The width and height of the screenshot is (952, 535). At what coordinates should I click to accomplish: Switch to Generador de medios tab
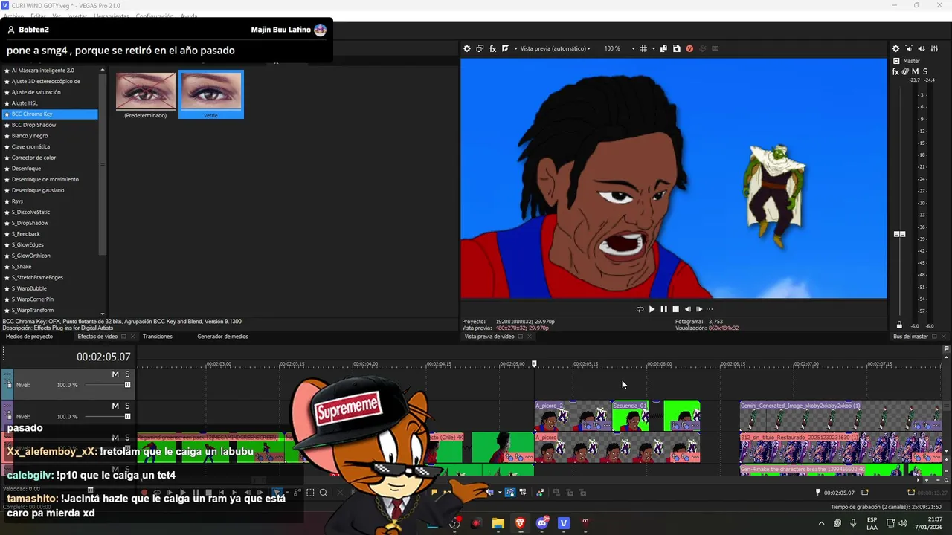click(x=222, y=337)
